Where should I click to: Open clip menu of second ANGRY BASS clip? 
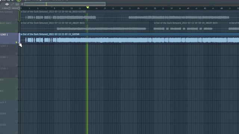point(155,23)
